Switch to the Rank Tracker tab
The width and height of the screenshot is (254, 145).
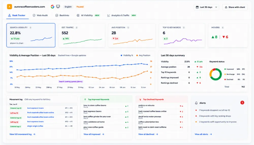pos(17,15)
